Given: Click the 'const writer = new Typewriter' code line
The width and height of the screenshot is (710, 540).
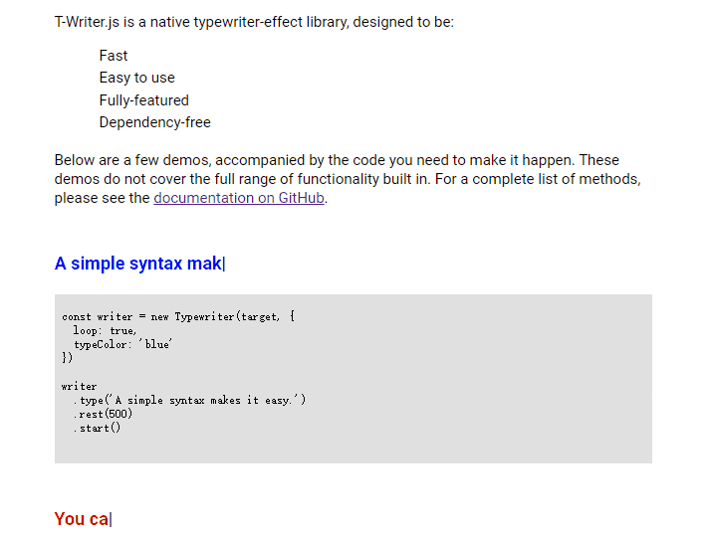Looking at the screenshot, I should point(177,316).
